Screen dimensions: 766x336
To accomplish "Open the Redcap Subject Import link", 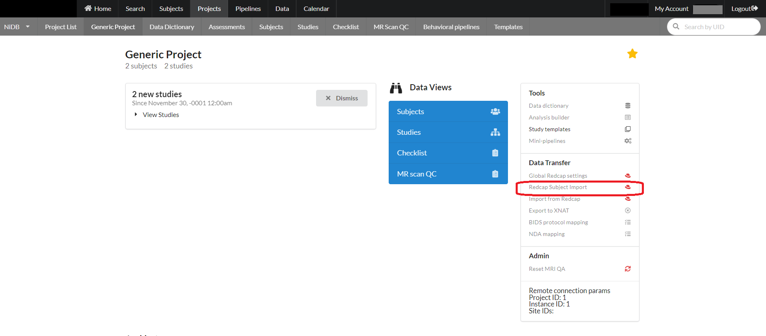I will point(557,187).
